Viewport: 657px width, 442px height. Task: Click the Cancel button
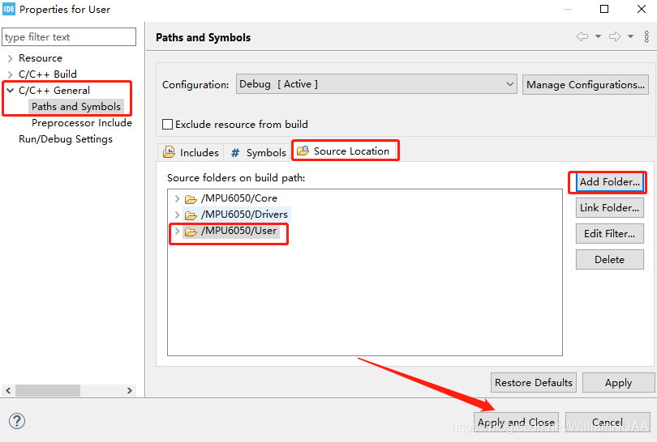pos(608,423)
